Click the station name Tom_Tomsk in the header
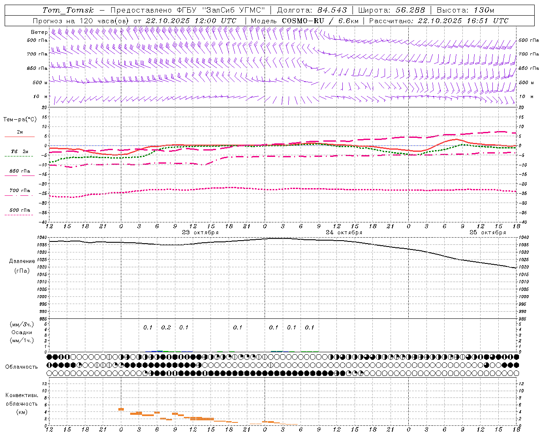The height and width of the screenshot is (433, 541). (68, 10)
